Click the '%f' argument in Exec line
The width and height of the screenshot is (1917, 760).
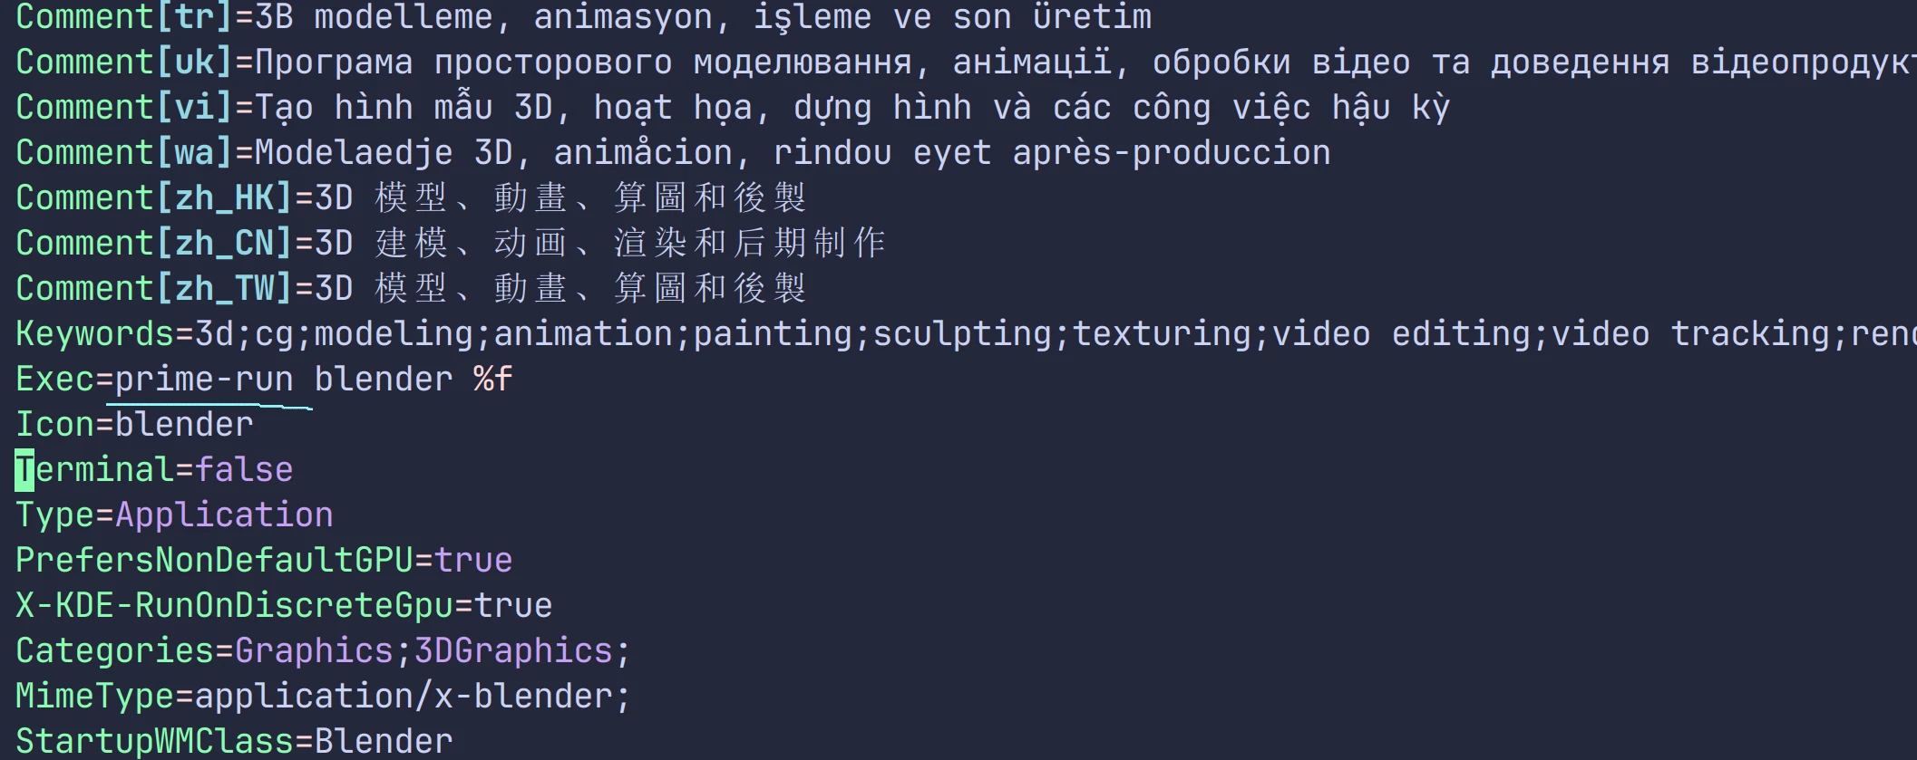(492, 380)
